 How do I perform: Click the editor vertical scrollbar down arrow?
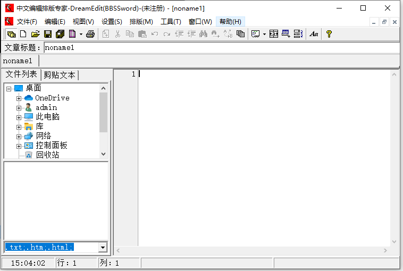pos(394,241)
